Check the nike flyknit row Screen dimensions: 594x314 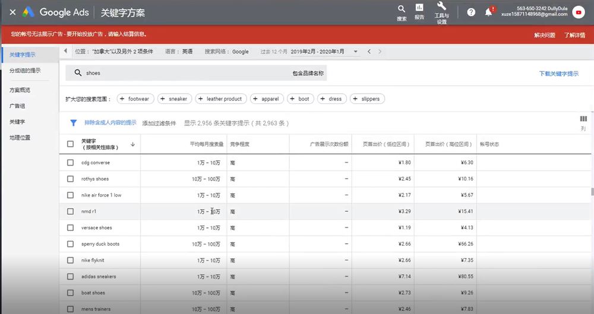tap(71, 260)
